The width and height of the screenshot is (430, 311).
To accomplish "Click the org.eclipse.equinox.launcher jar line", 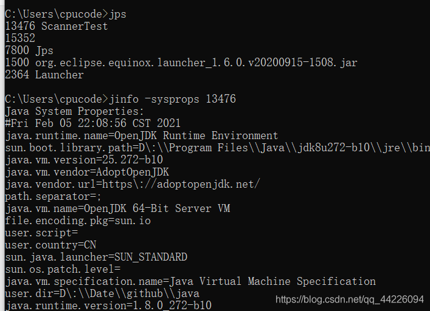I will click(181, 63).
